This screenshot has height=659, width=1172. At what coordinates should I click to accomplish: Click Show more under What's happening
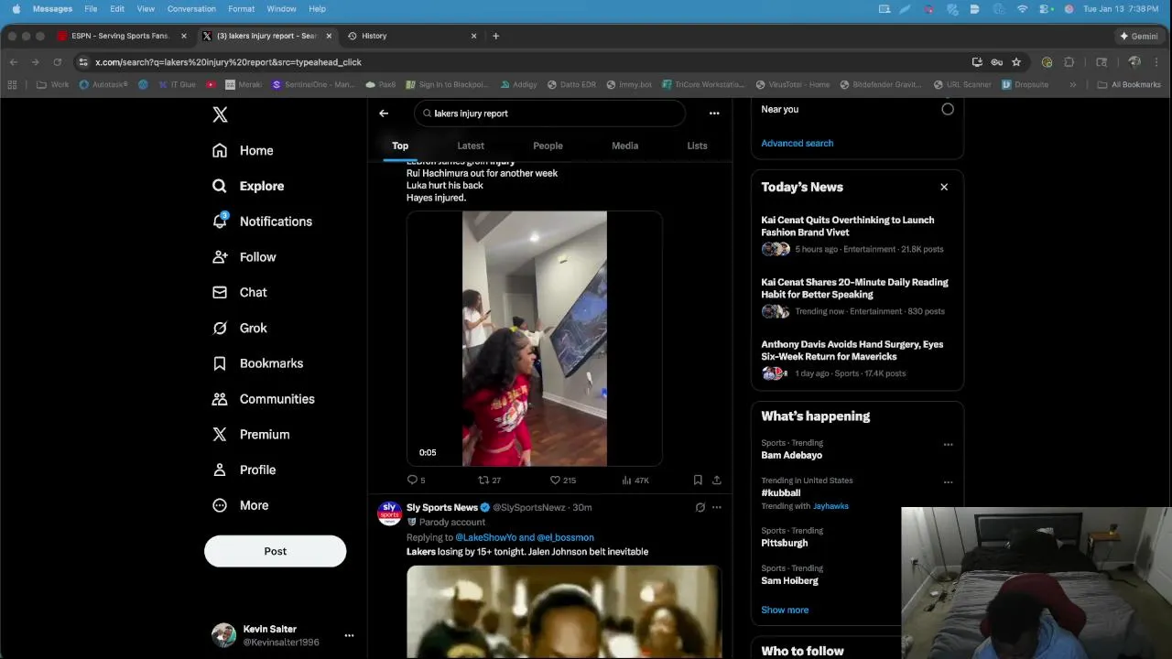click(785, 610)
